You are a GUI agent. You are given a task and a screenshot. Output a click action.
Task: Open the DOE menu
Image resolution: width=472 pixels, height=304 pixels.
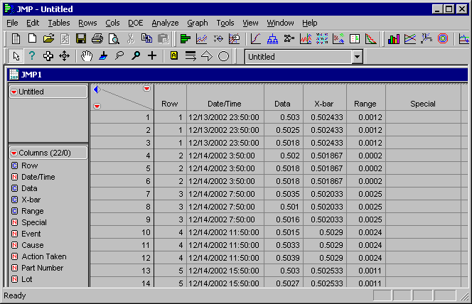(x=135, y=23)
